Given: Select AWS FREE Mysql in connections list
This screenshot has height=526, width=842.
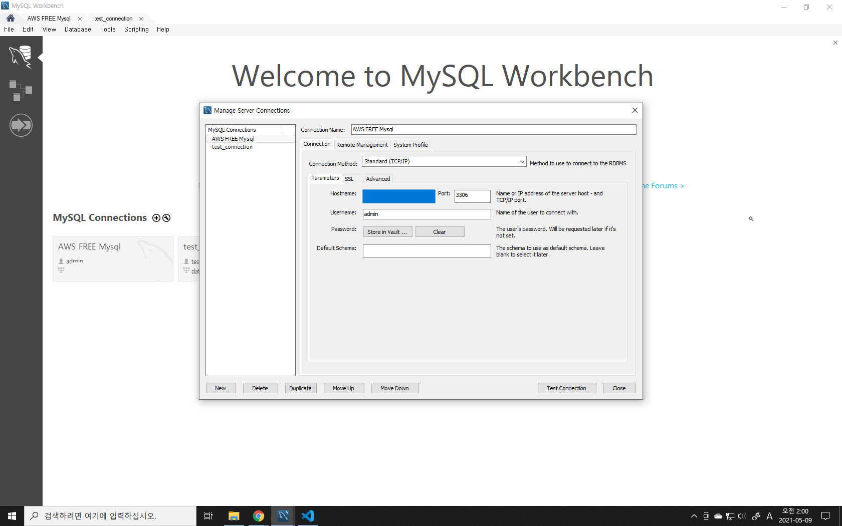Looking at the screenshot, I should click(250, 139).
